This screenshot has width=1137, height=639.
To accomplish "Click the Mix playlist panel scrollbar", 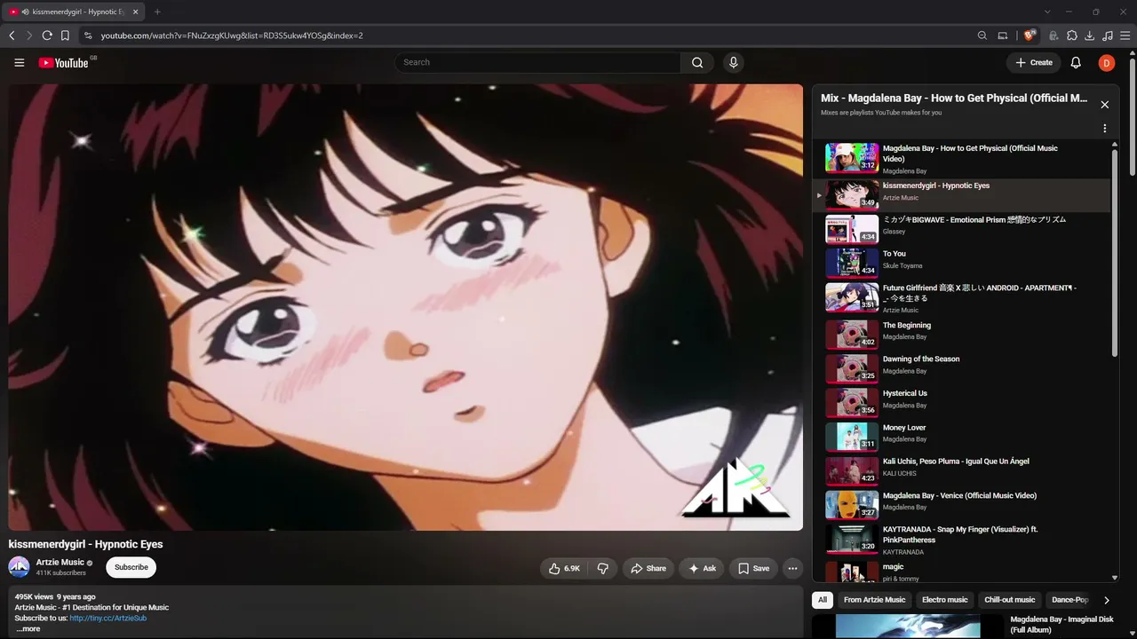I will 1115,253.
